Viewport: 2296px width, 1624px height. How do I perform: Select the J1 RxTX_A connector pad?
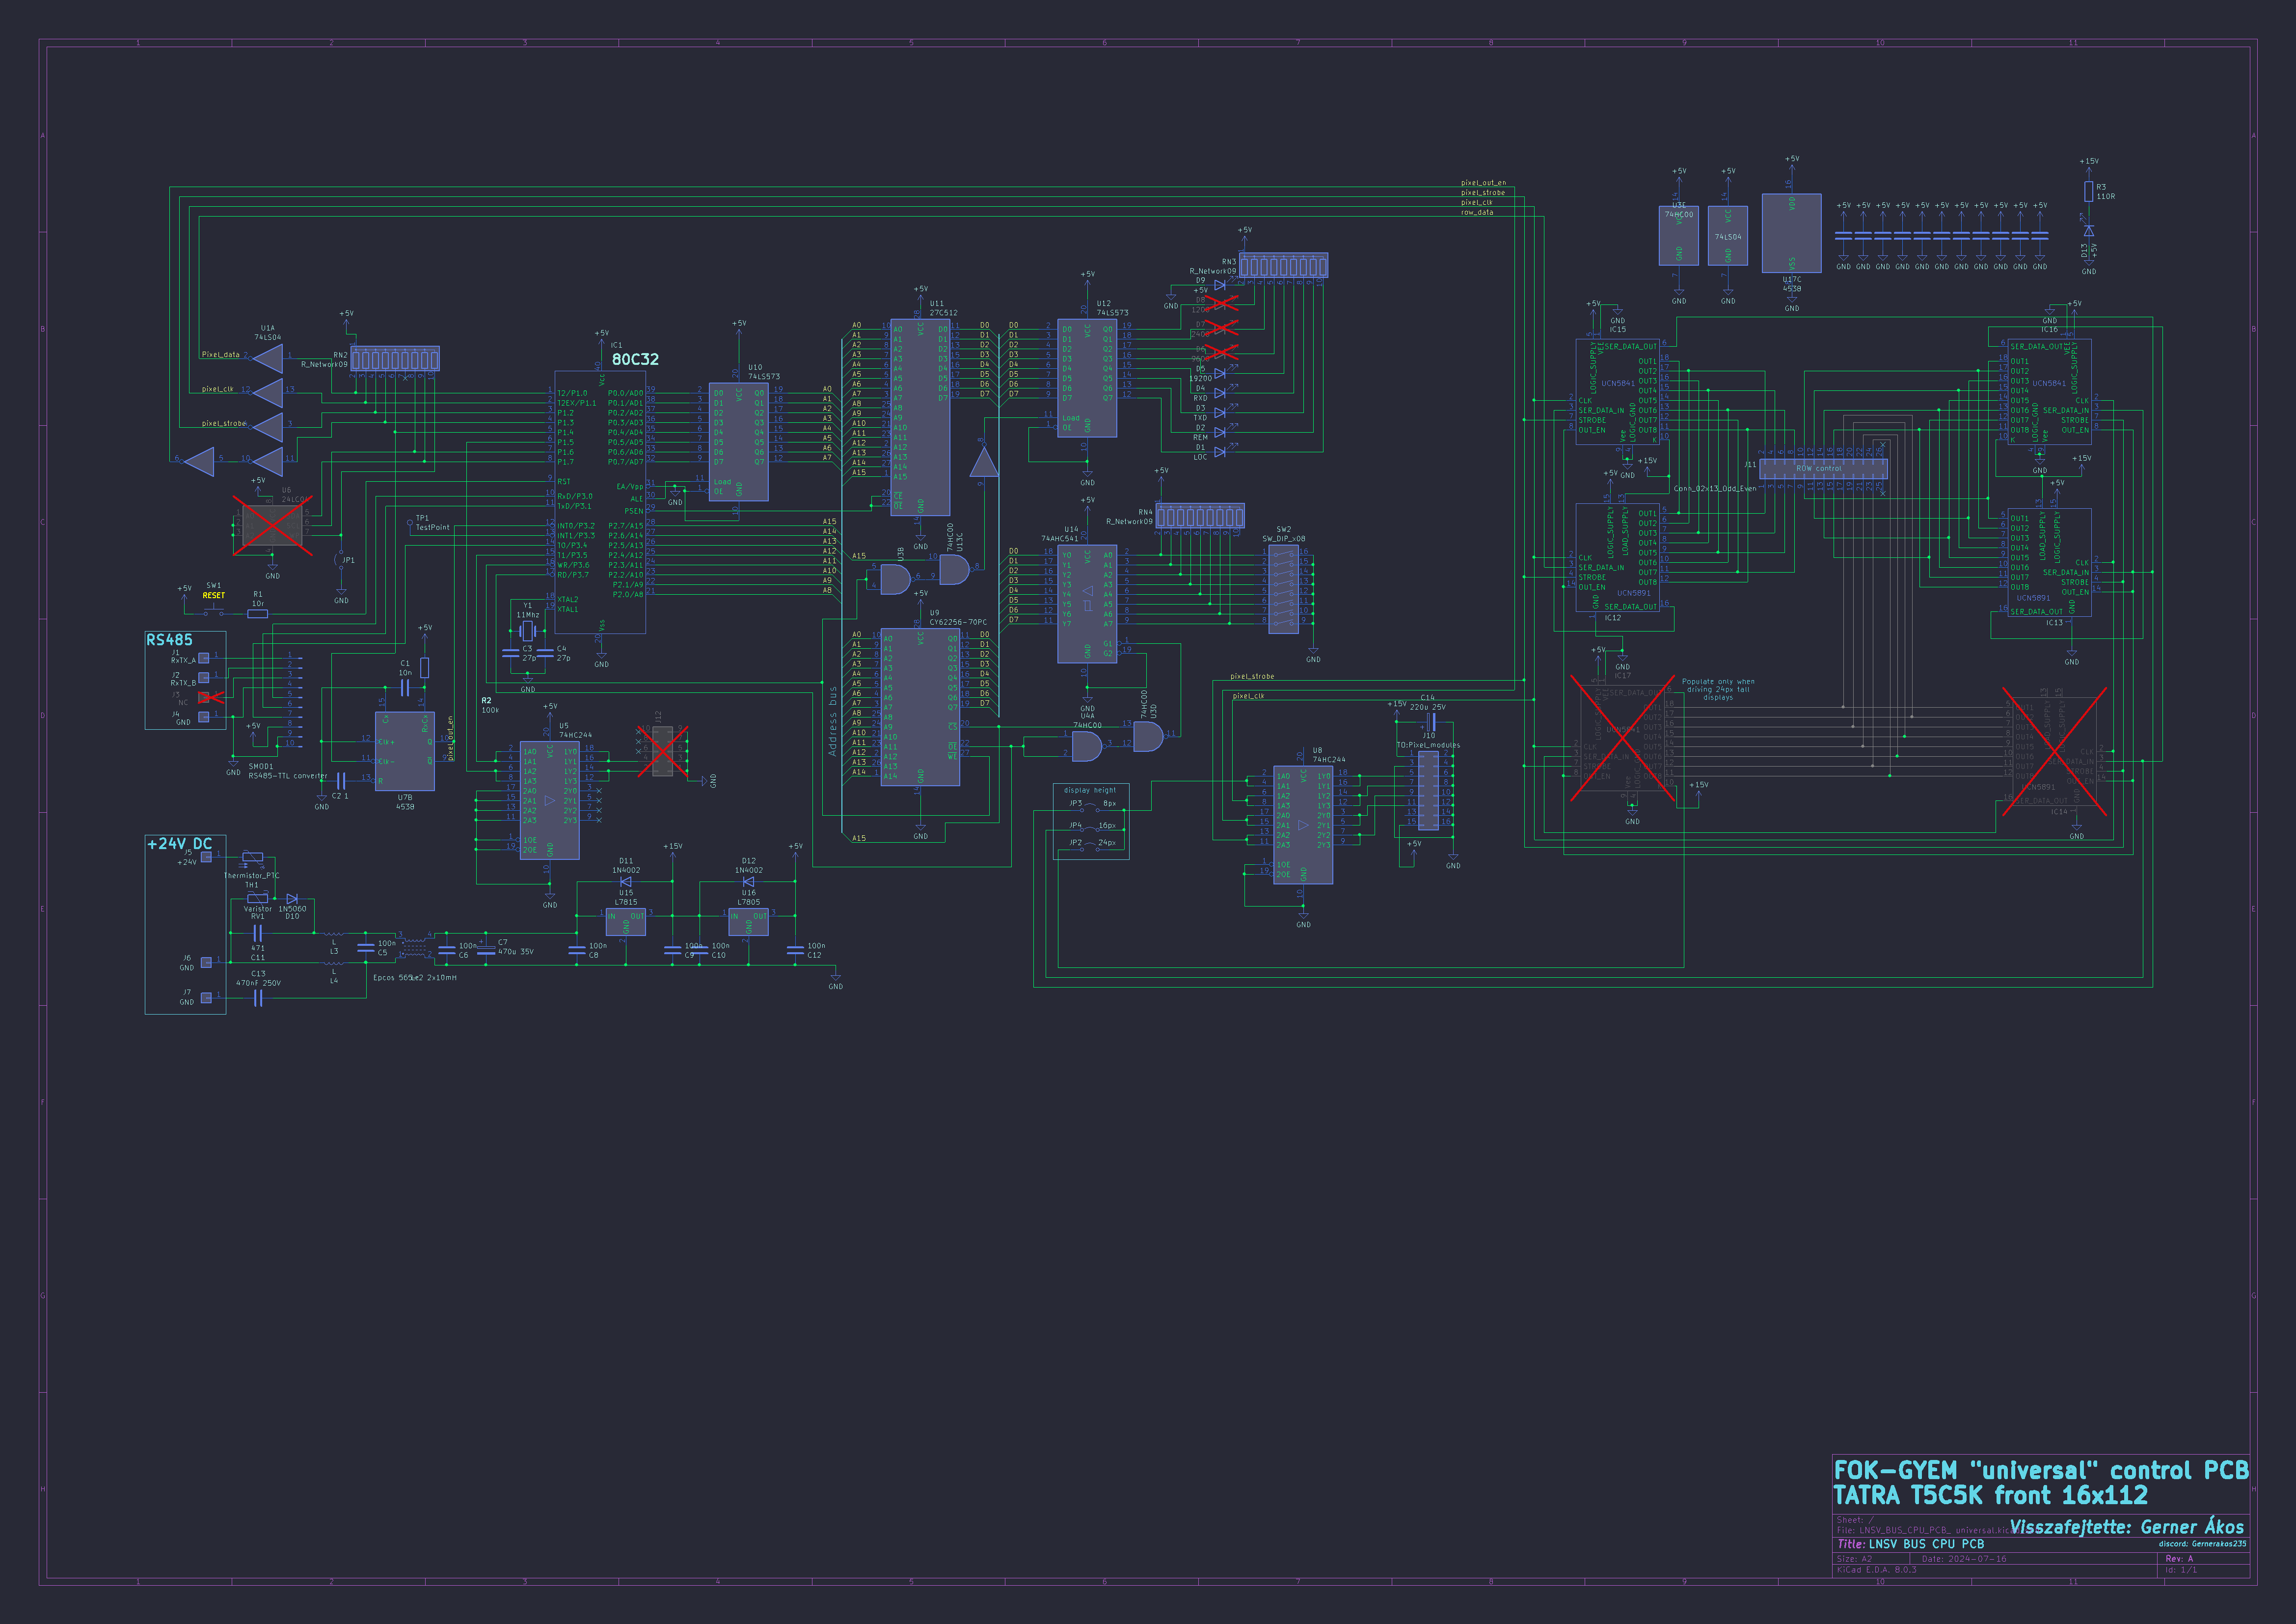tap(204, 658)
